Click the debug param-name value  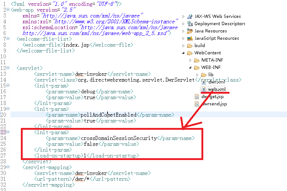[88, 91]
